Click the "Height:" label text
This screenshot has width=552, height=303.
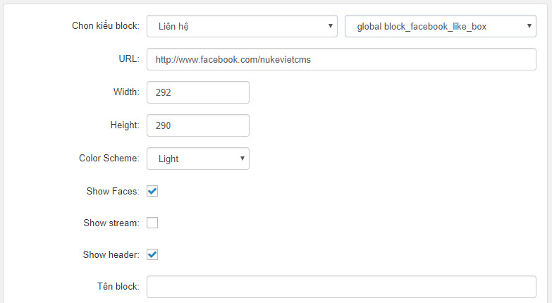(125, 125)
